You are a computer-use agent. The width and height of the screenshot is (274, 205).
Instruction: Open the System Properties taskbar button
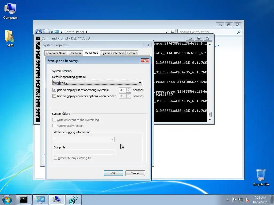57,200
